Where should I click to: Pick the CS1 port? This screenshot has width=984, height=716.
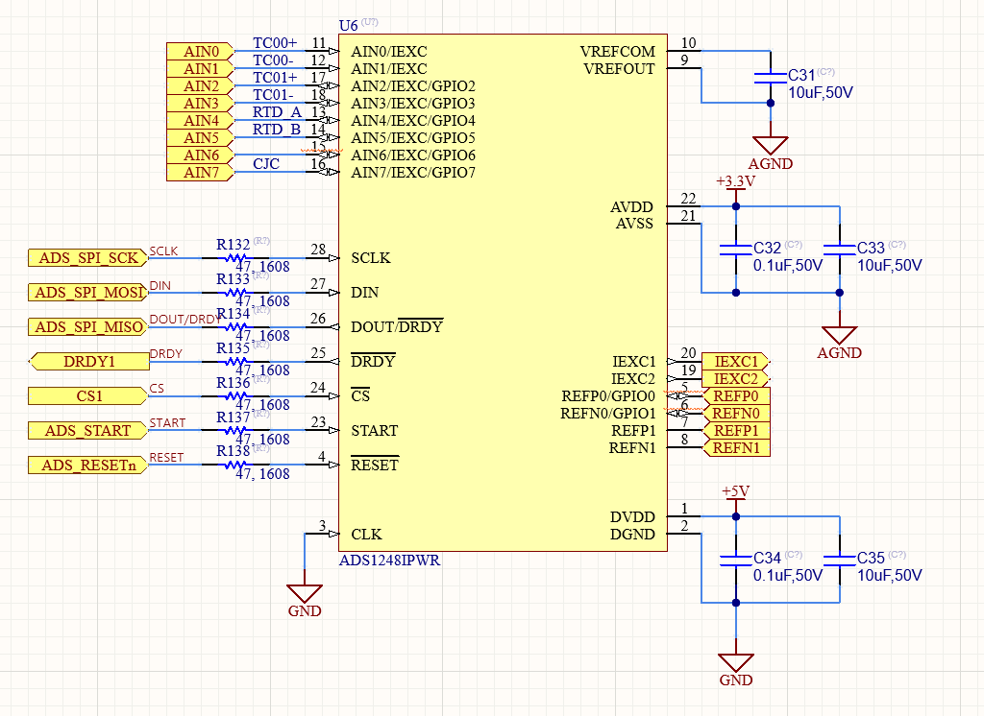click(88, 395)
